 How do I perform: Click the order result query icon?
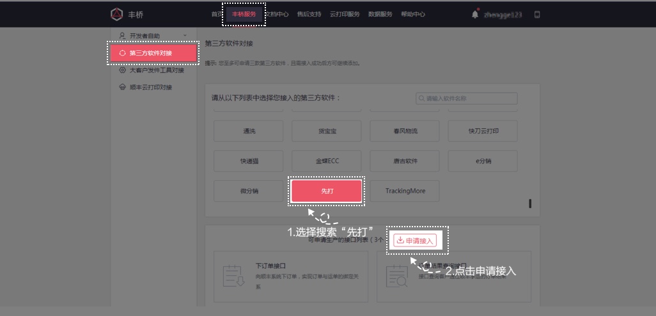coord(396,276)
